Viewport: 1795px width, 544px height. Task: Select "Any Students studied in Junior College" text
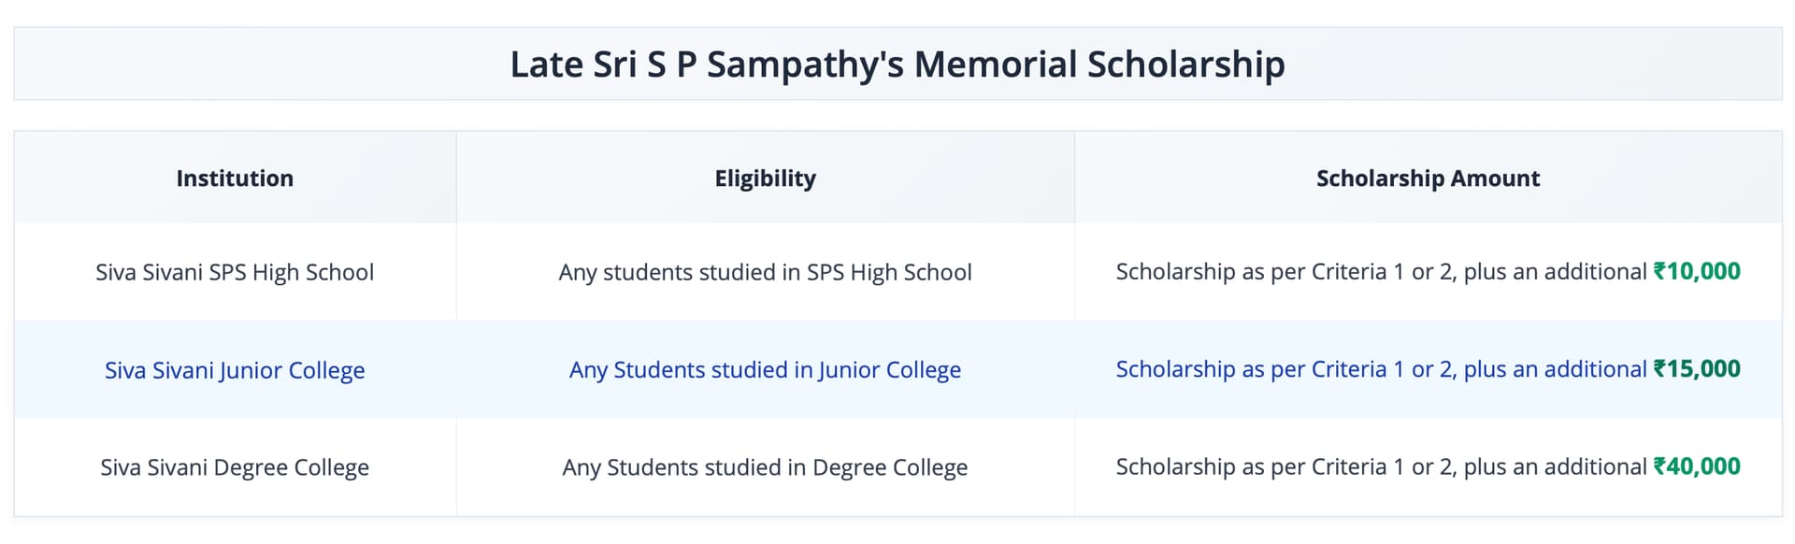765,370
